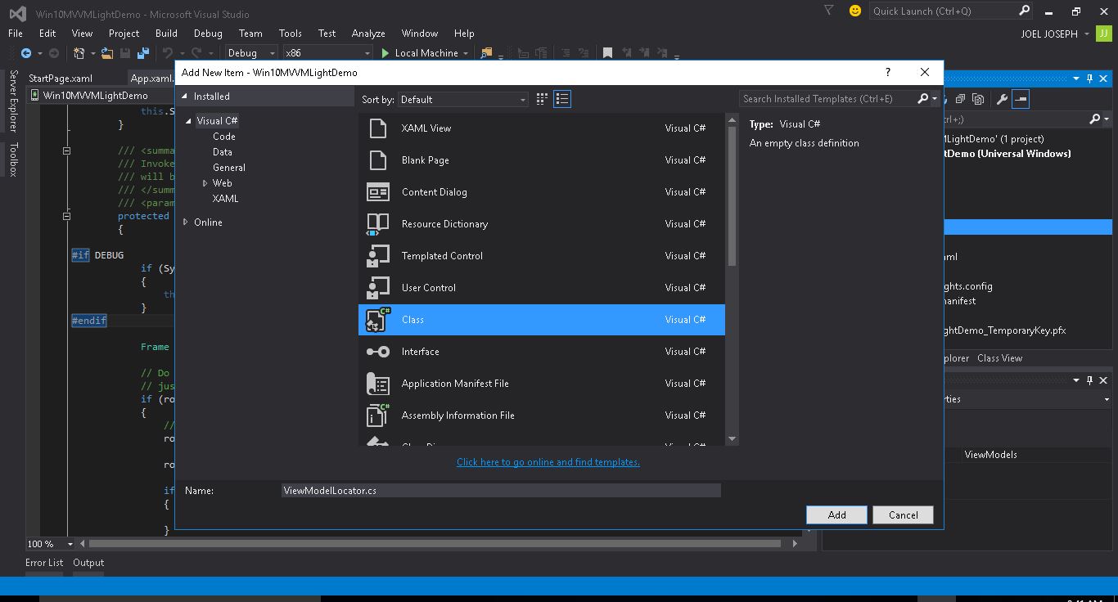Collapse the Installed templates section
The height and width of the screenshot is (602, 1118).
tap(185, 97)
